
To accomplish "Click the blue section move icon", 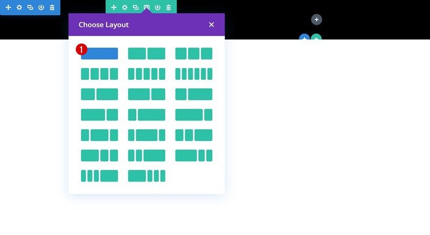I will pyautogui.click(x=8, y=7).
